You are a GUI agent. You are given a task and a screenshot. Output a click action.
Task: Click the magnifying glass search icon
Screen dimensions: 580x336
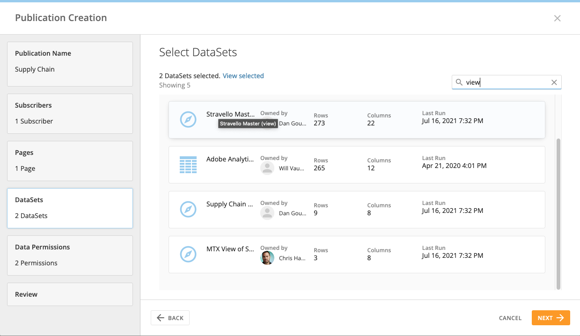459,82
